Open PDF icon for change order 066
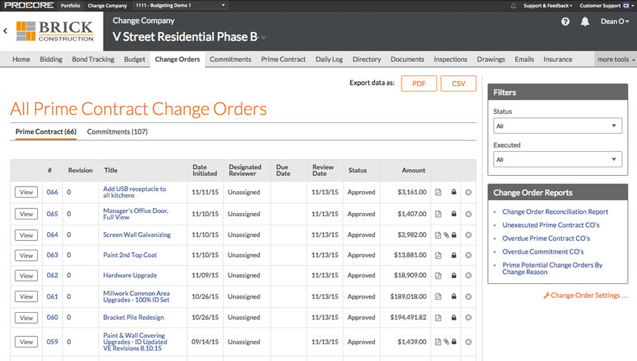The height and width of the screenshot is (361, 637). tap(438, 192)
